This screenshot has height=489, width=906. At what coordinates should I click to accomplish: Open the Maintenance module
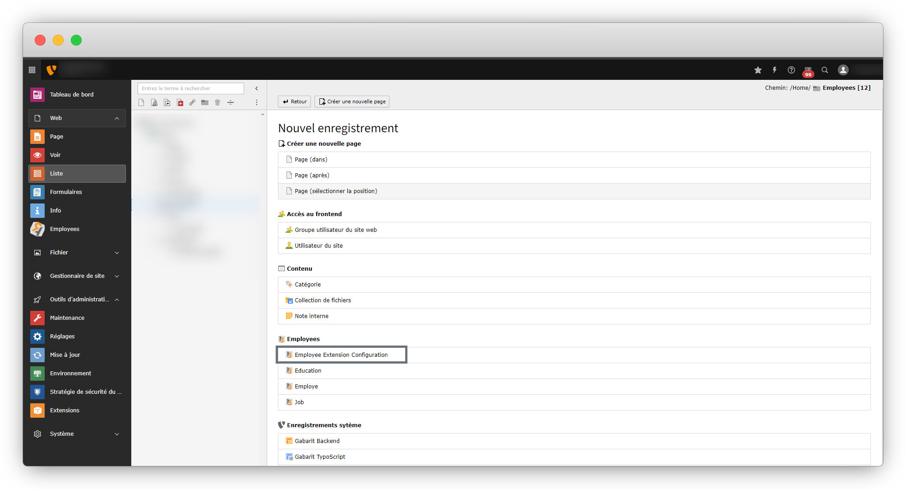pyautogui.click(x=67, y=318)
